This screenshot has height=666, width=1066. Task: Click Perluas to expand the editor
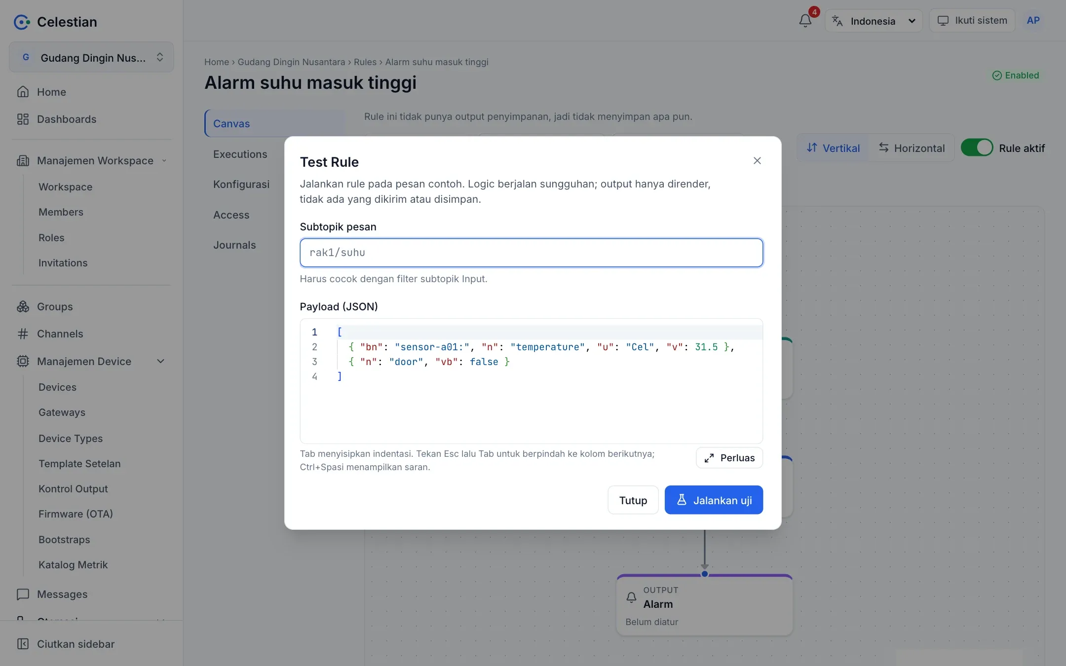coord(729,458)
